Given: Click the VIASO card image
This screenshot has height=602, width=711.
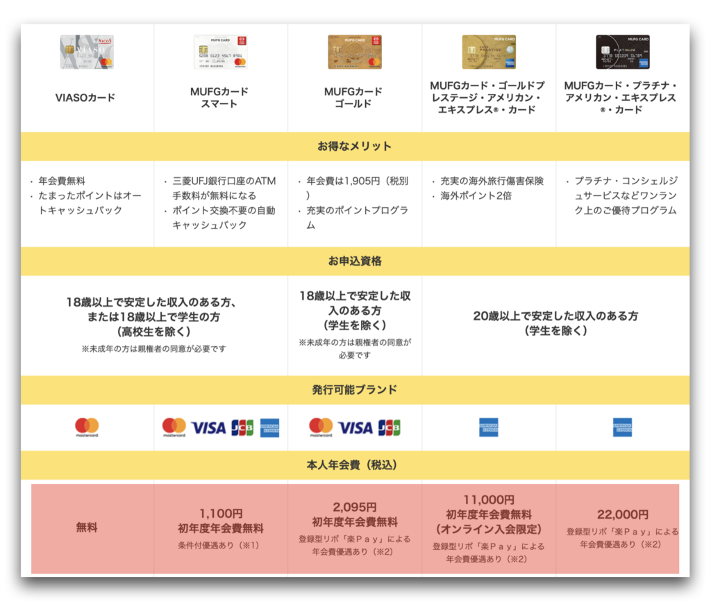Looking at the screenshot, I should coord(87,51).
